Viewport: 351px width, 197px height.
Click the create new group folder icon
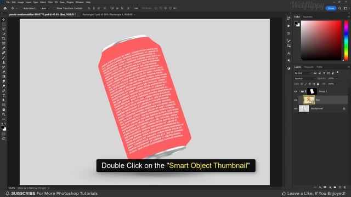(x=335, y=187)
